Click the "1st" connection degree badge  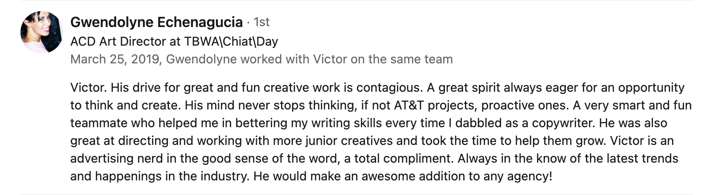coord(261,22)
